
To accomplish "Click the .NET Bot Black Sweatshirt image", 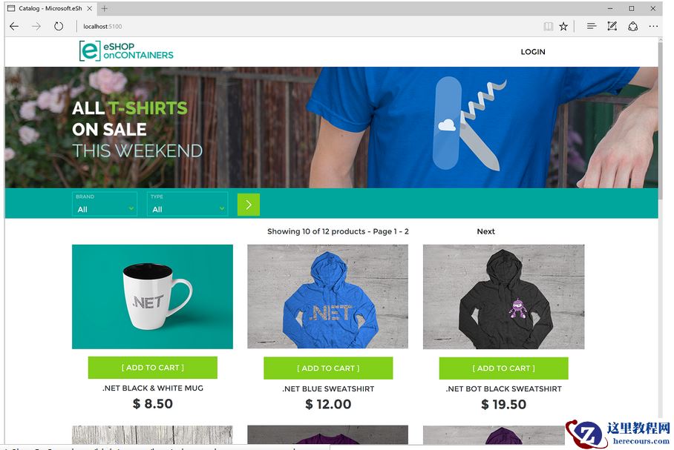I will point(503,297).
